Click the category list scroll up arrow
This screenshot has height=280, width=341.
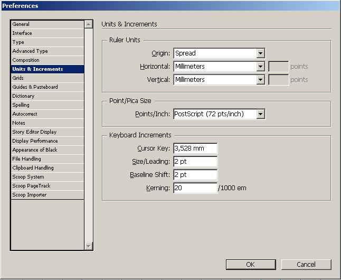89,24
